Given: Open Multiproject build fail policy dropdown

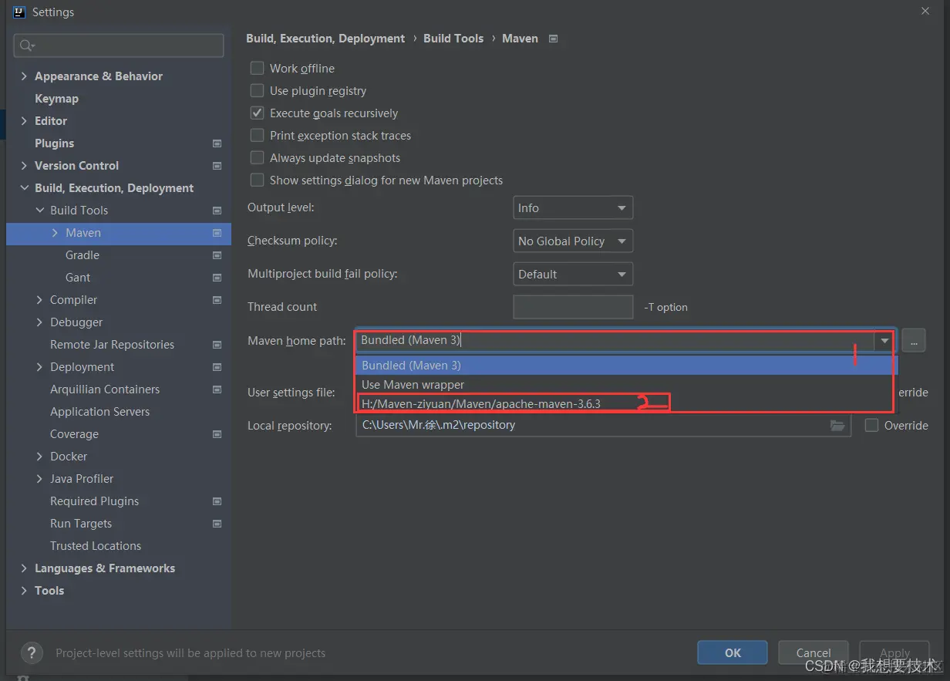Looking at the screenshot, I should pyautogui.click(x=573, y=274).
